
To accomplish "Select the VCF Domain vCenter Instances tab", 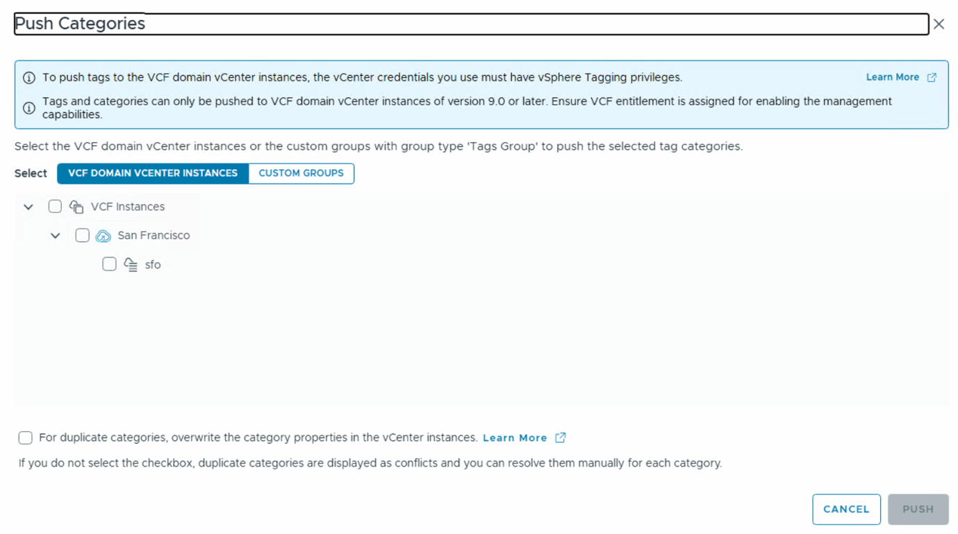I will point(153,173).
